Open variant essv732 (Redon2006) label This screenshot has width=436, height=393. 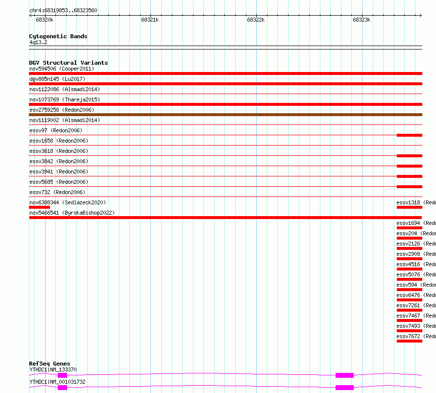tap(57, 192)
